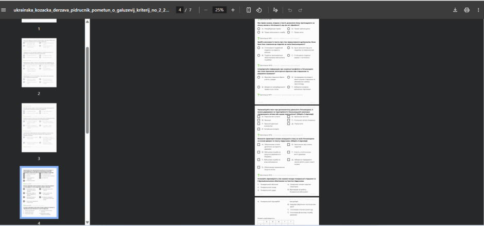Viewport: 484px width, 226px height.
Task: Check option В checkbox in question №12
Action: pyautogui.click(x=258, y=152)
